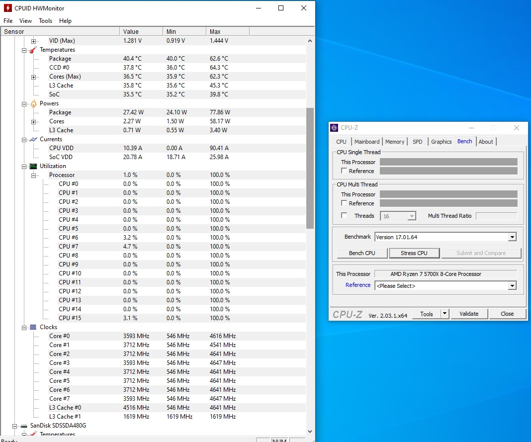Collapse the Currents tree node

point(24,140)
